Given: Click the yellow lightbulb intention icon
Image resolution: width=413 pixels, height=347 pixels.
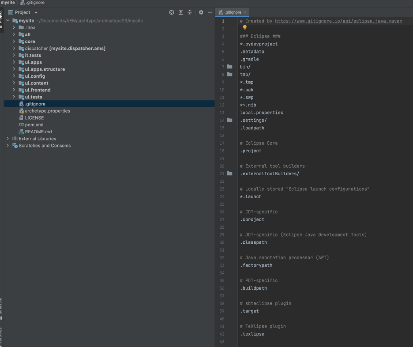Looking at the screenshot, I should 245,28.
